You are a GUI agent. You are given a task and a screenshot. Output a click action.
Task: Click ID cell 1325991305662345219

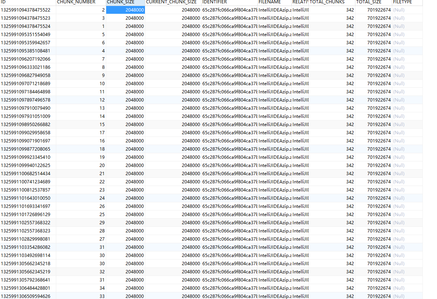coord(28,272)
